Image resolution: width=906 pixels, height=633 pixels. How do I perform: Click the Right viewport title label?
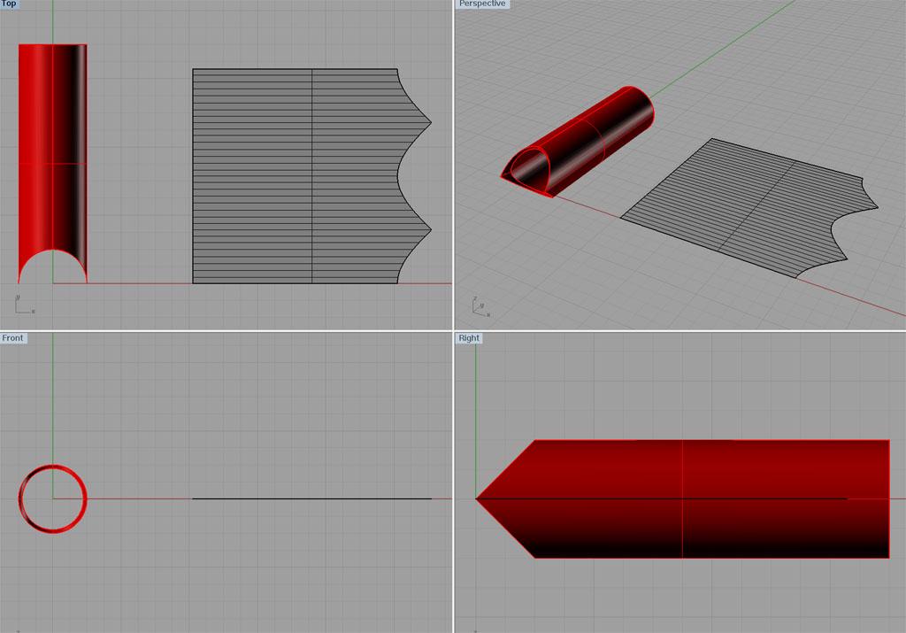click(469, 337)
